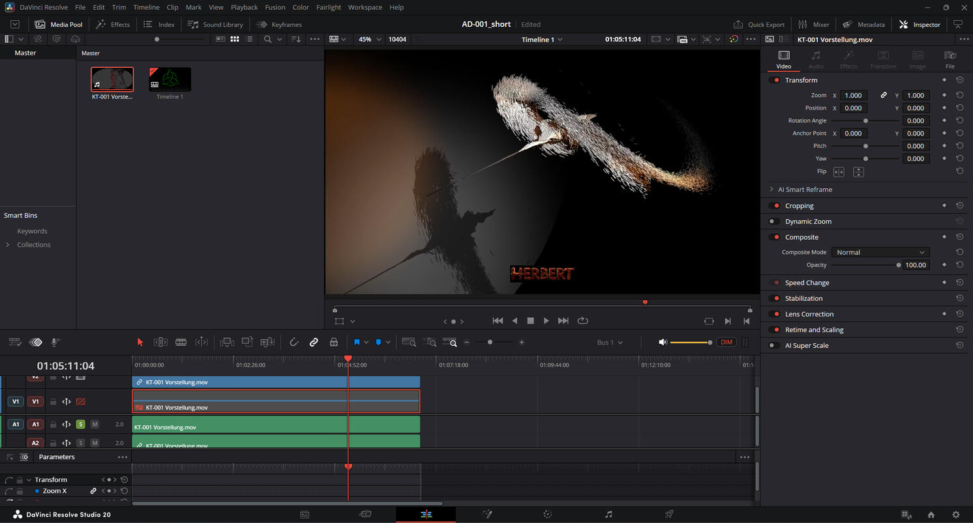973x523 pixels.
Task: Open the Composite Mode Normal dropdown
Action: coord(880,252)
